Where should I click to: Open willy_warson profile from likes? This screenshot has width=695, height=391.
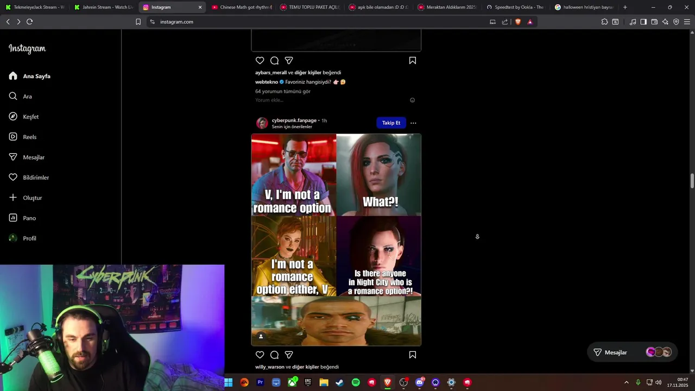pyautogui.click(x=270, y=367)
